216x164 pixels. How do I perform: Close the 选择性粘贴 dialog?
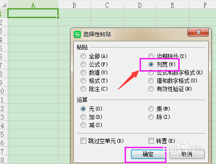[198, 32]
